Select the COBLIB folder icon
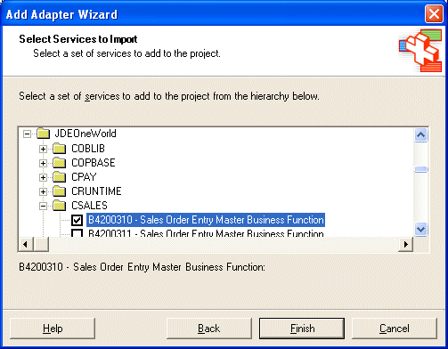The image size is (448, 349). 60,148
